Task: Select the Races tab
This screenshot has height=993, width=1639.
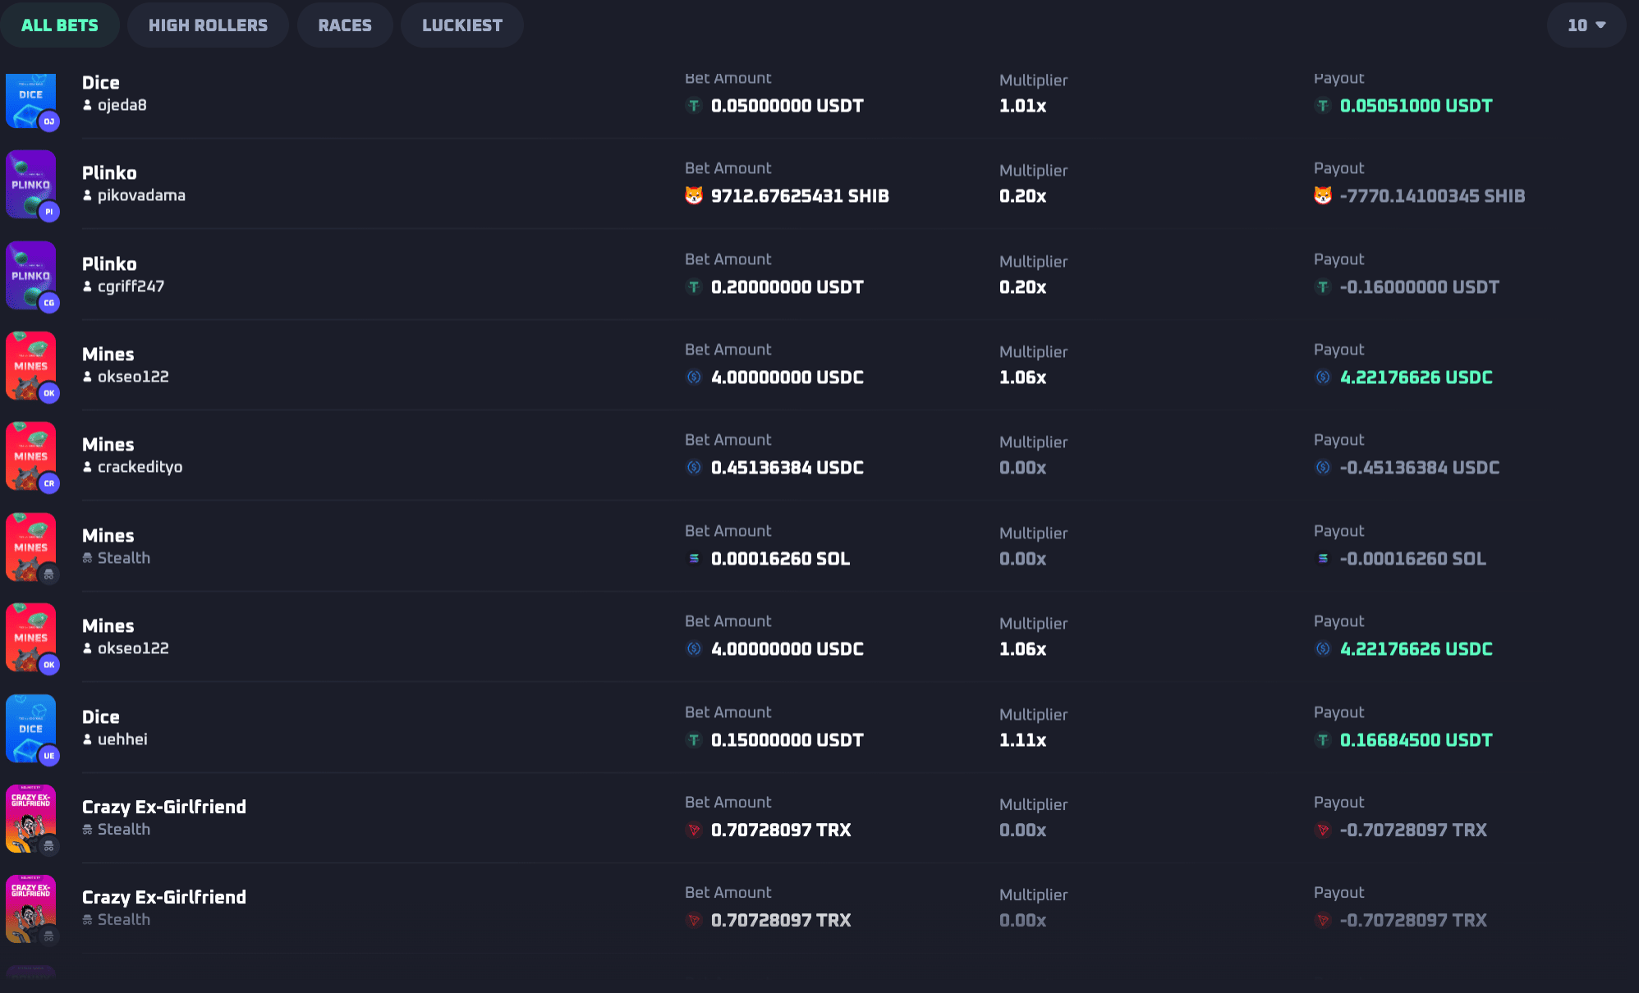Action: [345, 25]
